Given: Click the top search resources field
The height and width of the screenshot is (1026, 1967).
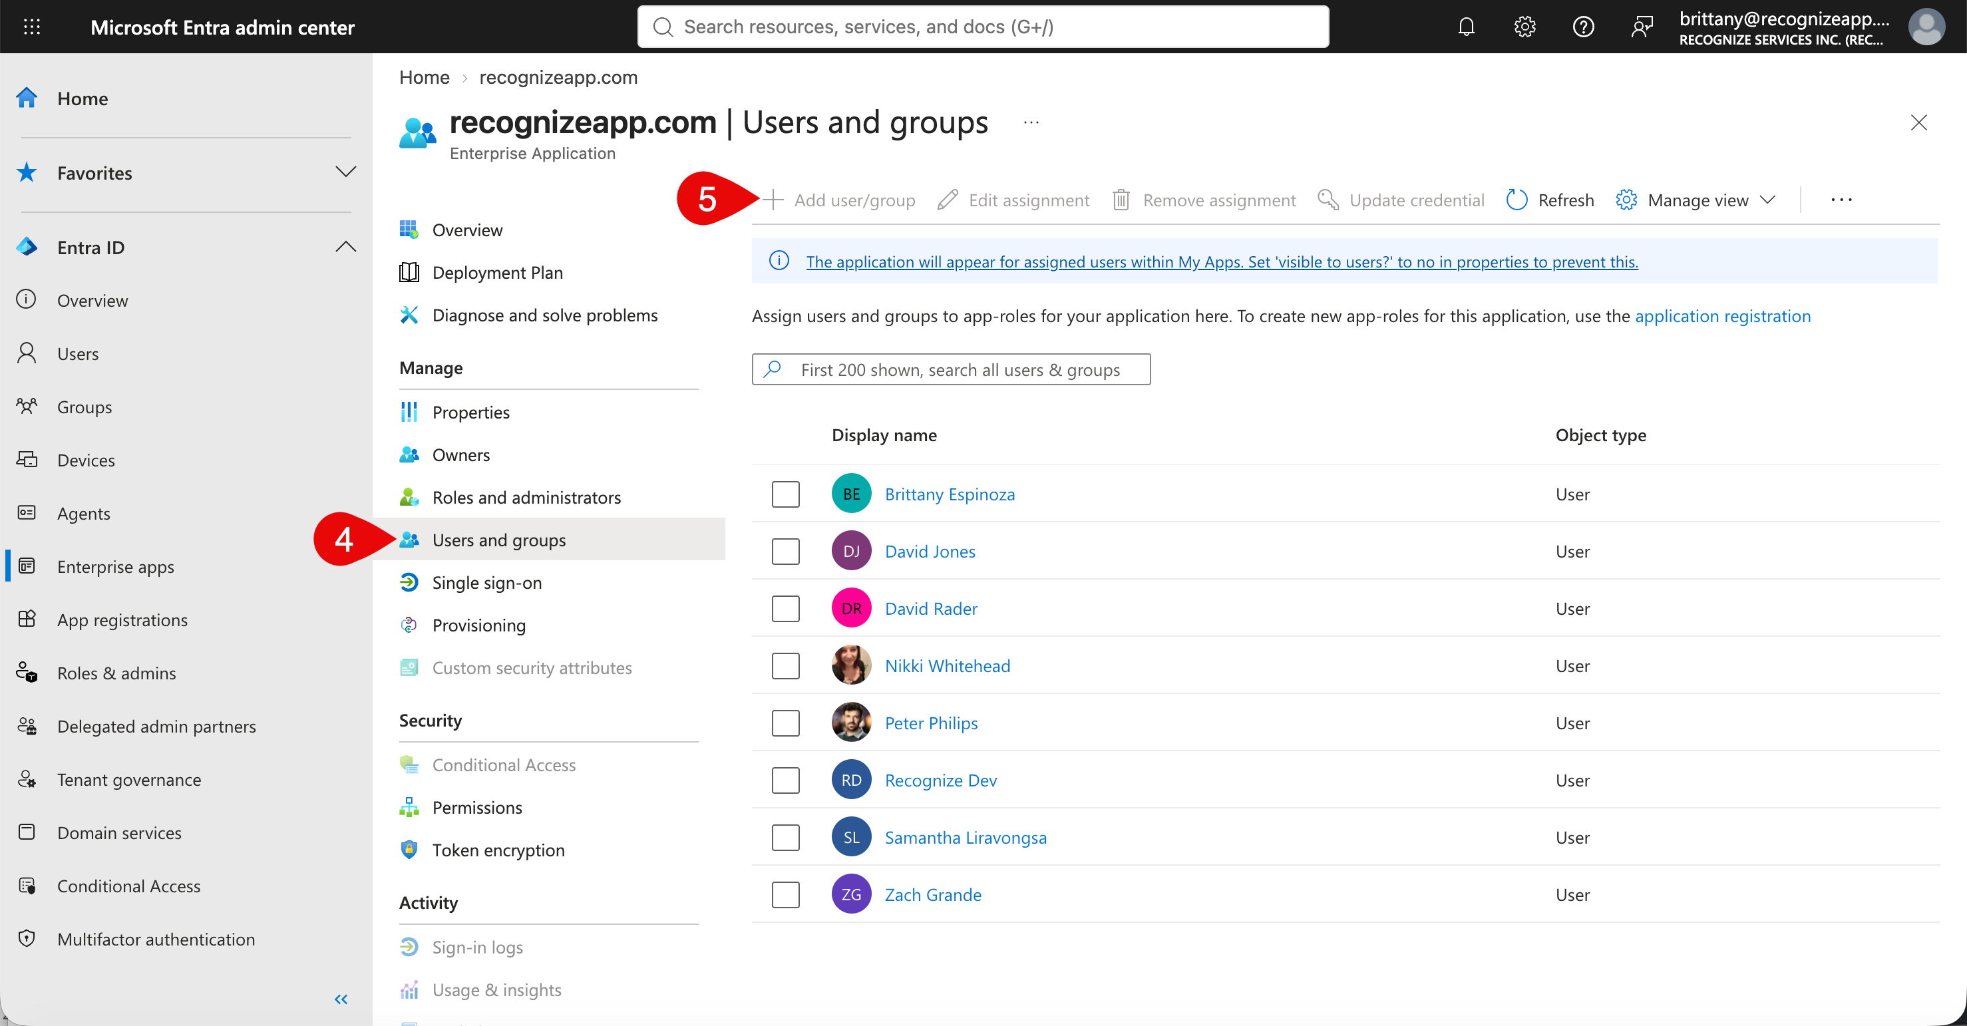Looking at the screenshot, I should pos(983,27).
